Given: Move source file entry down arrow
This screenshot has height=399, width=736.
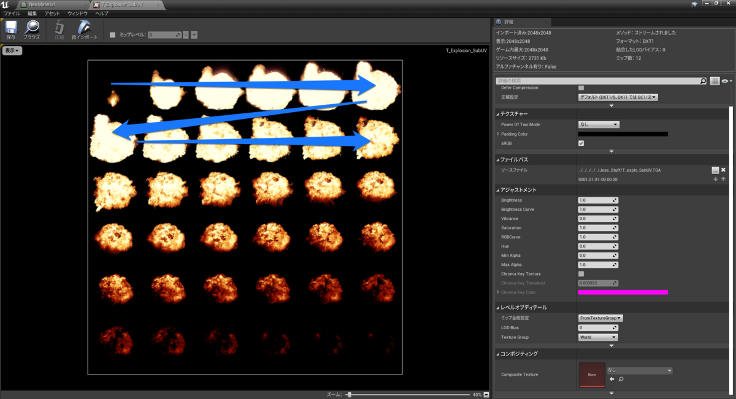Looking at the screenshot, I should point(715,179).
